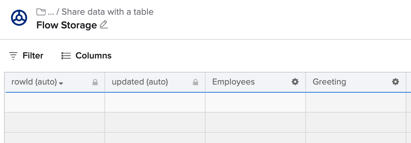Click the lock icon on updated column
The height and width of the screenshot is (143, 411).
(x=195, y=82)
